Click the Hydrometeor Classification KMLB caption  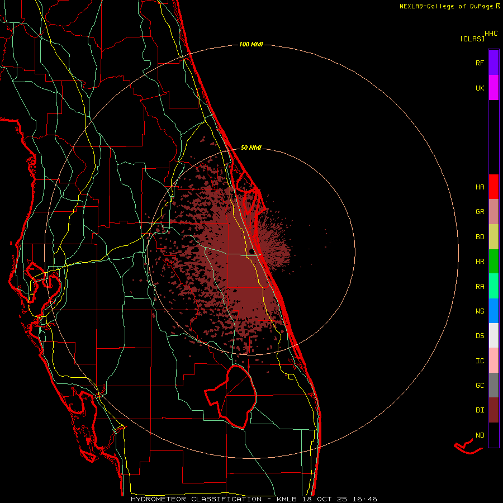(x=254, y=499)
